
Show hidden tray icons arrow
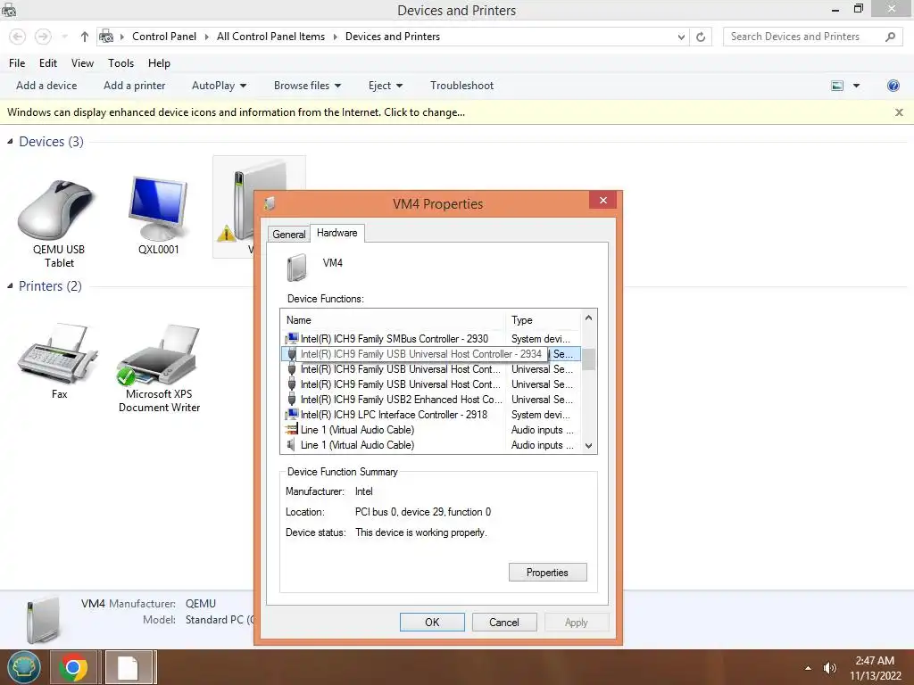point(808,668)
